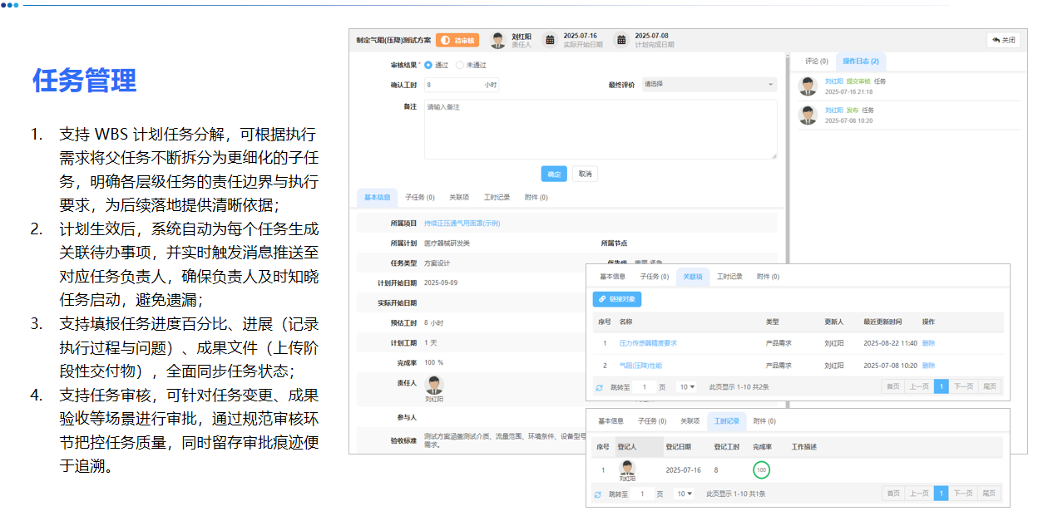Screen dimensions: 1038x516
Task: Click the 链接对象 button
Action: click(617, 299)
